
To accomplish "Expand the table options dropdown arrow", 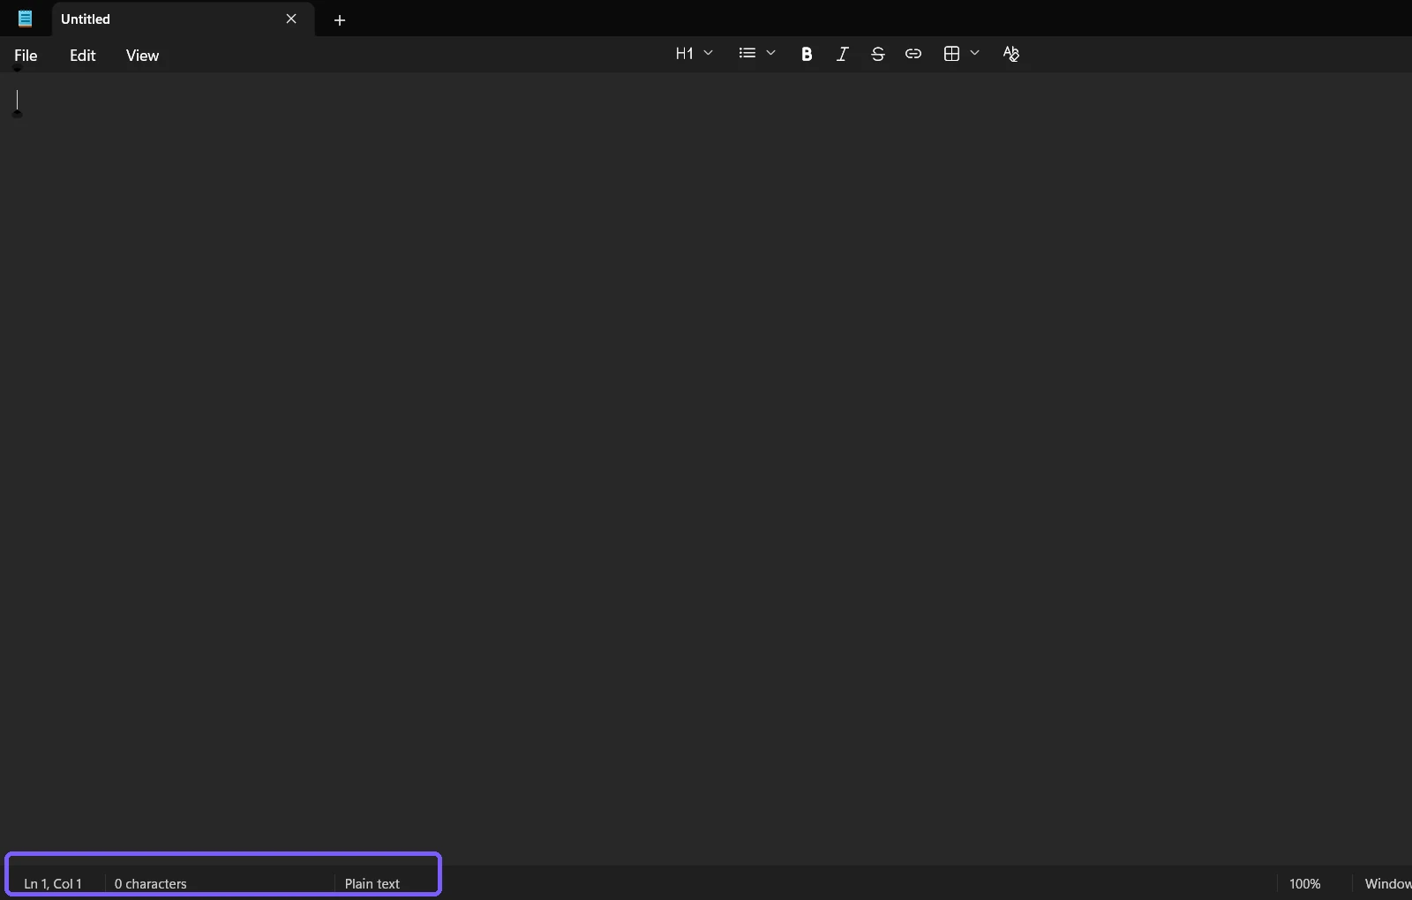I will (x=974, y=53).
